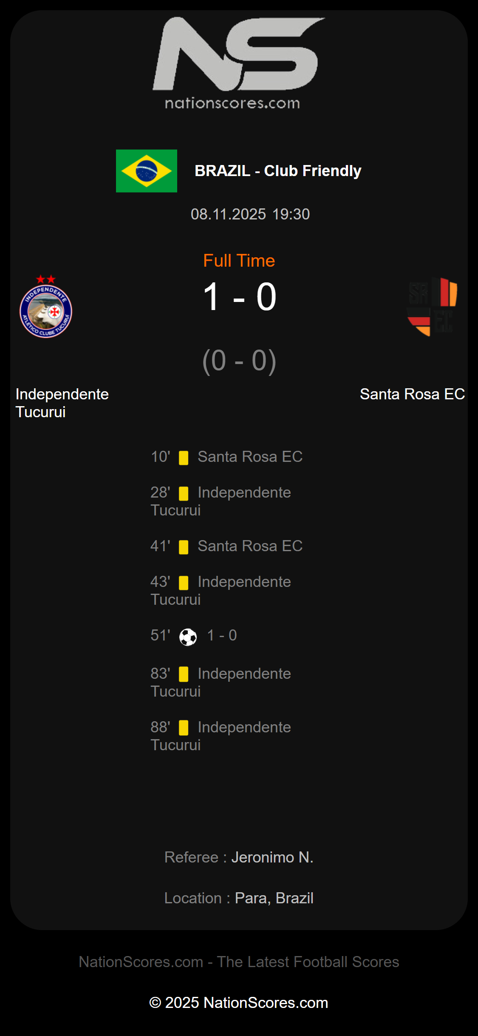Click the soccer ball goal icon

click(x=188, y=637)
